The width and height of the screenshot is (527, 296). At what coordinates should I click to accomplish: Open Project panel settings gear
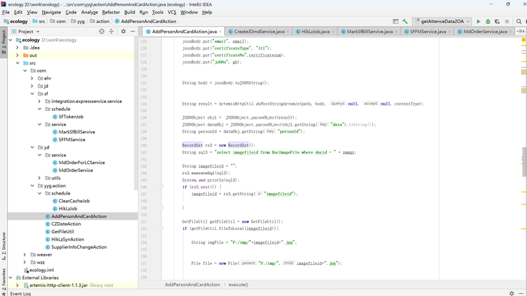point(123,31)
